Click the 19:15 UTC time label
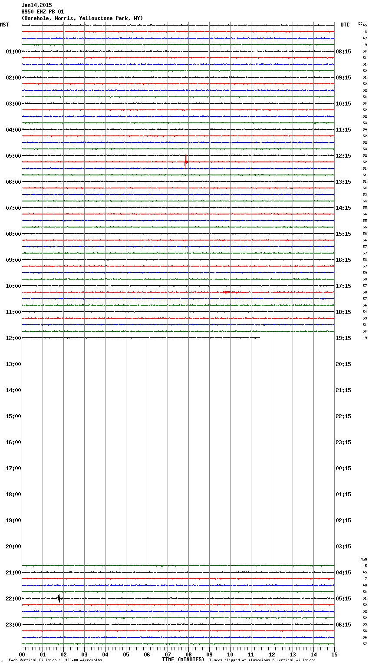 point(343,338)
